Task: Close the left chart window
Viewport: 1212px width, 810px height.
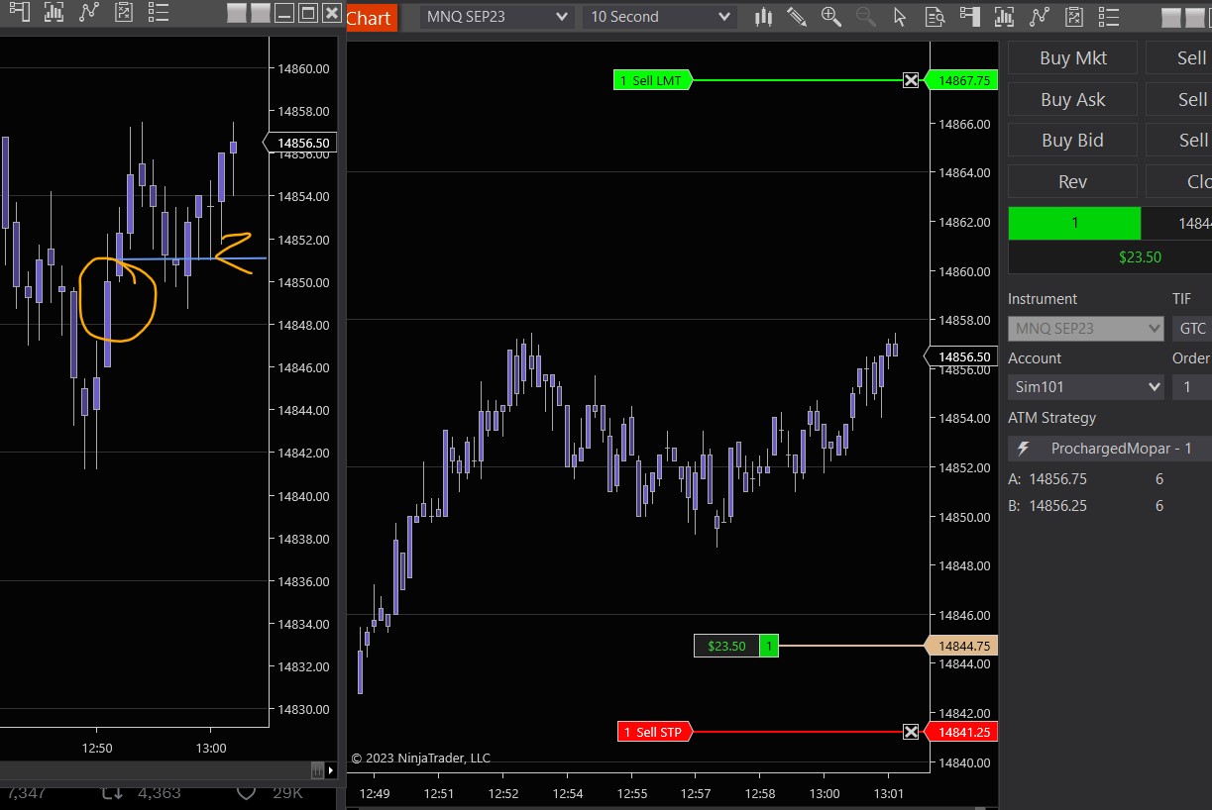Action: click(331, 13)
